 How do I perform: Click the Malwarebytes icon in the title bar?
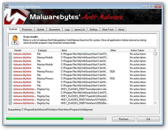coord(6,6)
